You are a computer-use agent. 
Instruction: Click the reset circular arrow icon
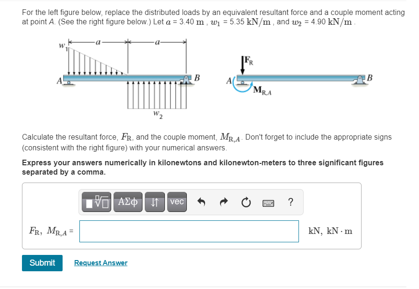[x=246, y=202]
